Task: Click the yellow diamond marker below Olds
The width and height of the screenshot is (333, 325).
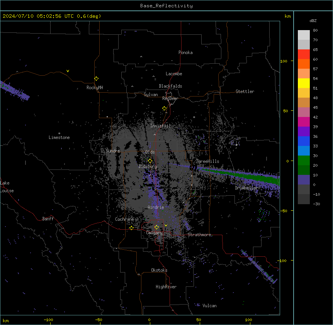Action: tap(150, 161)
